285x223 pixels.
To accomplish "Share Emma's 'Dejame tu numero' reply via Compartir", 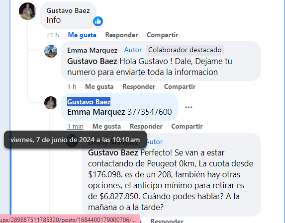I will pos(180,86).
